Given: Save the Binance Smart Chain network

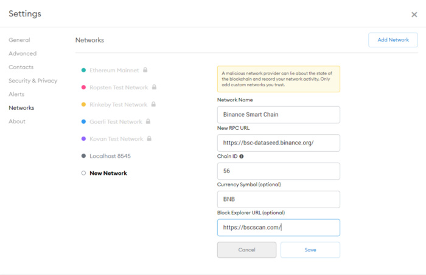Looking at the screenshot, I should pos(310,250).
